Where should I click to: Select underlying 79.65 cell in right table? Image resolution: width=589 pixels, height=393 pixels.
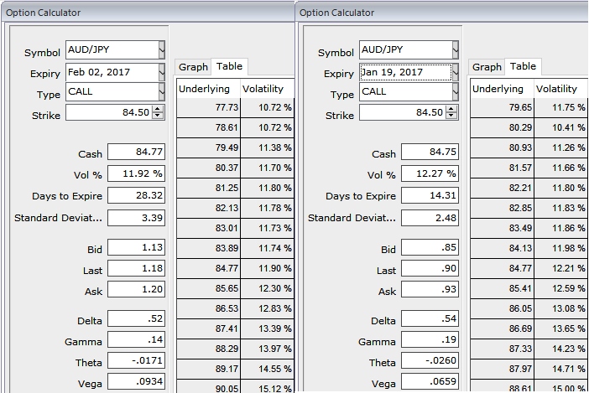502,107
